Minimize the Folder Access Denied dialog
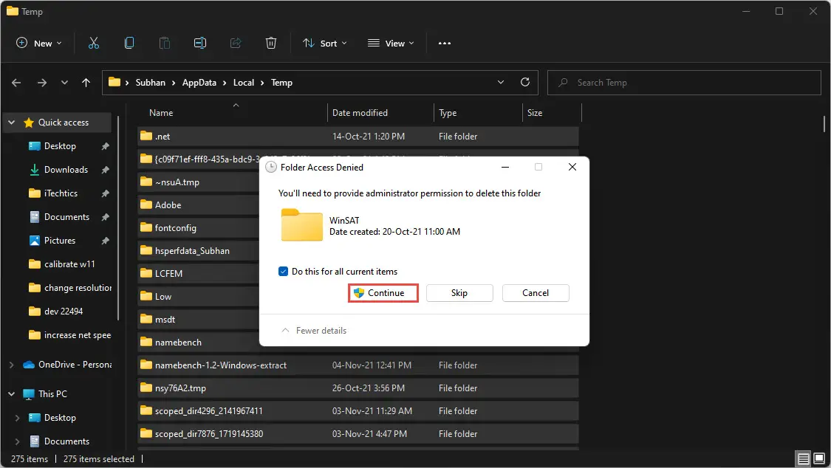 pyautogui.click(x=505, y=168)
